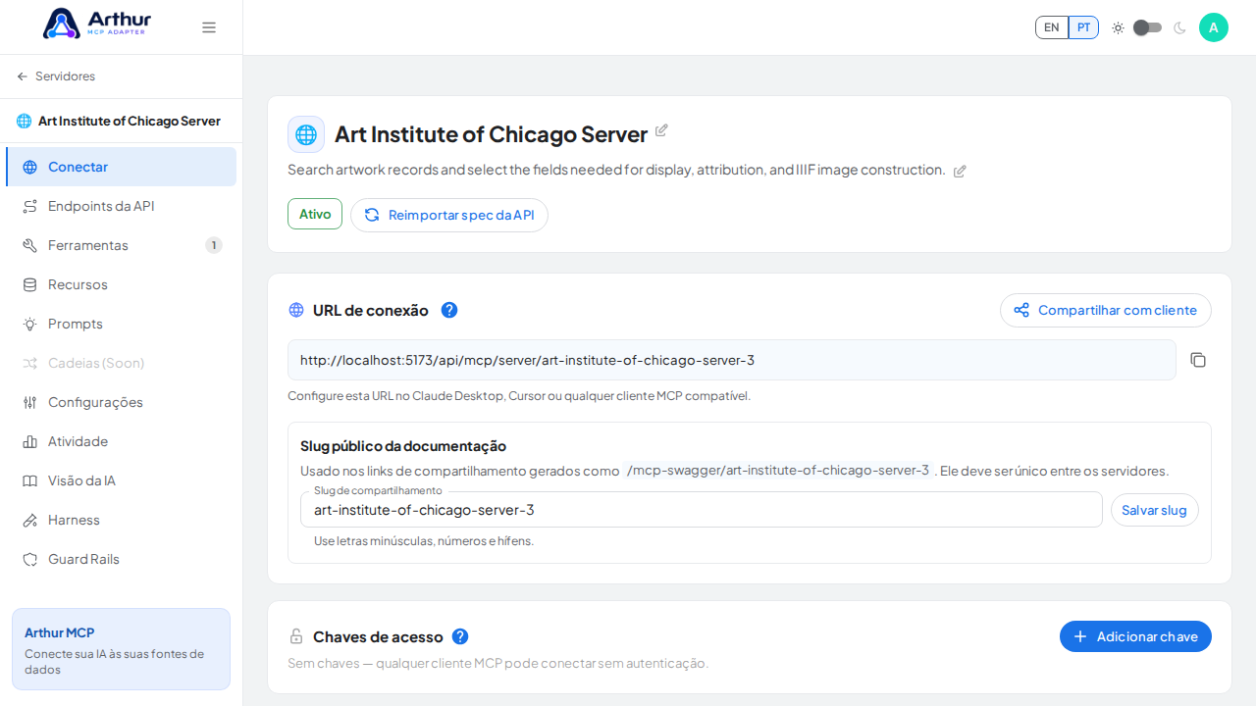Click the Cadeias (Soon) item

click(x=121, y=363)
